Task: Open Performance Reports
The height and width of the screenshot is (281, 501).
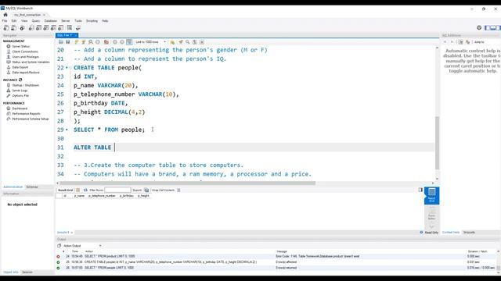Action: tap(26, 114)
